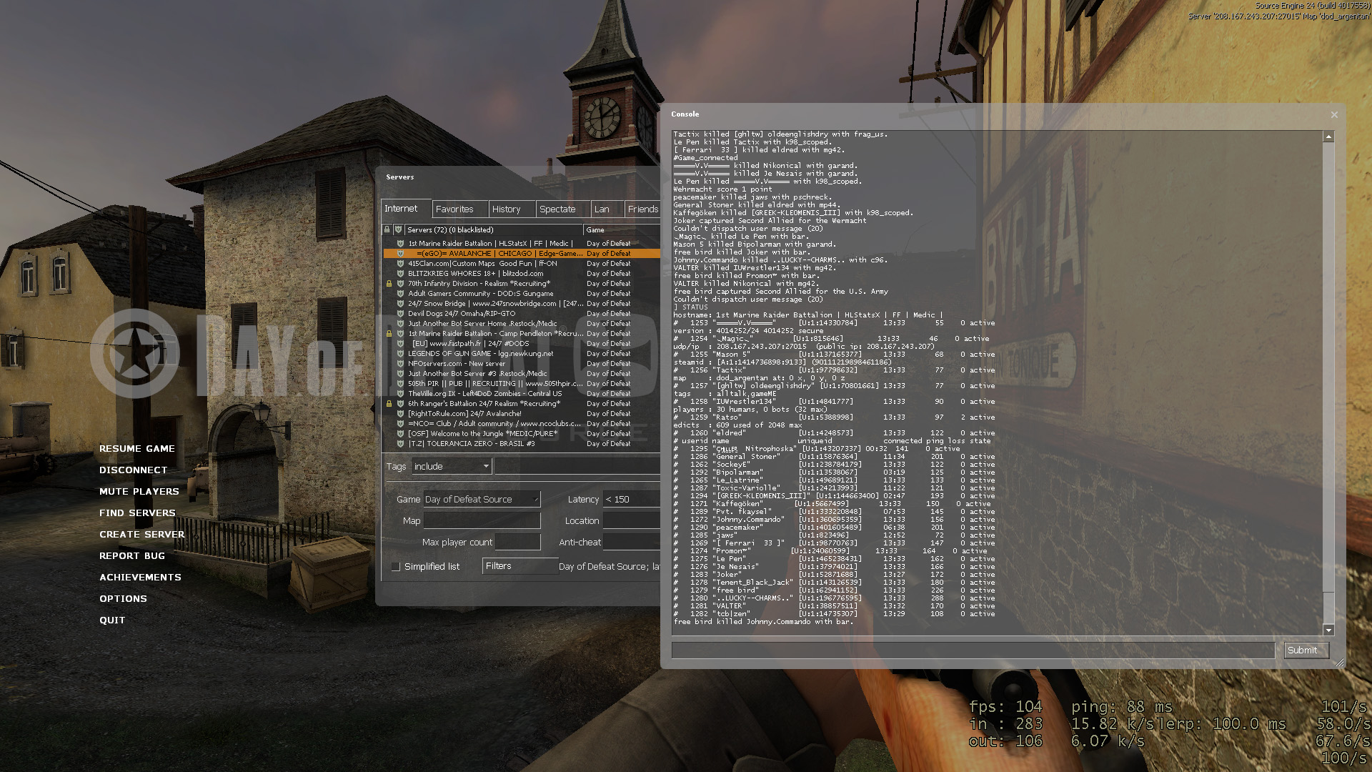This screenshot has height=772, width=1372.
Task: Switch to the Friends tab
Action: [642, 209]
